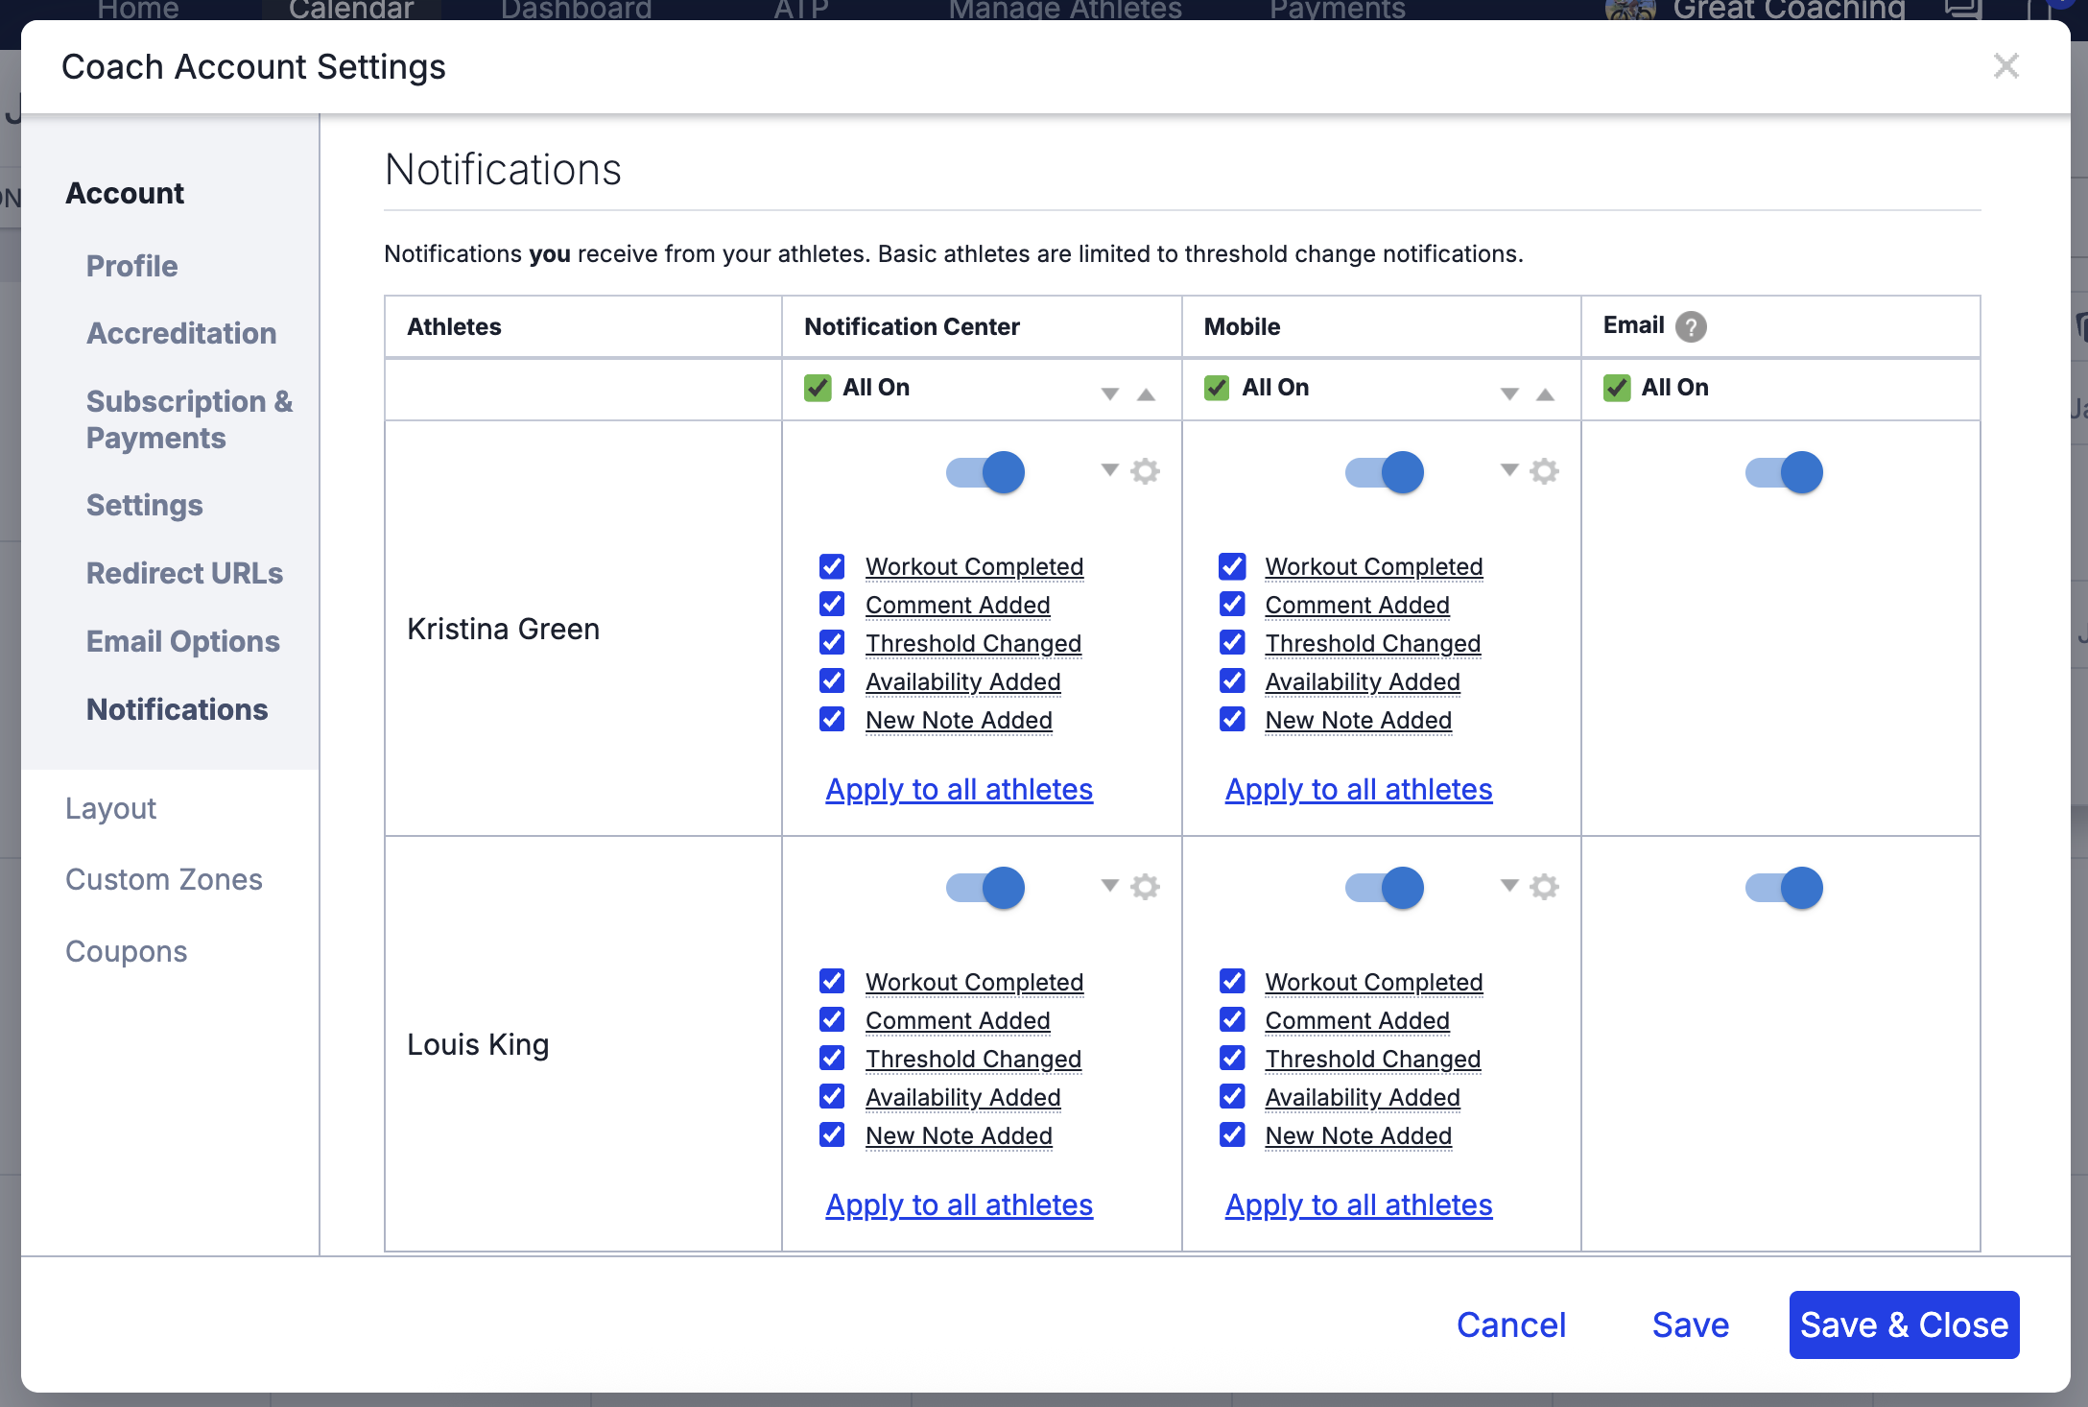Open Louis King's Mobile gear settings

(1544, 887)
